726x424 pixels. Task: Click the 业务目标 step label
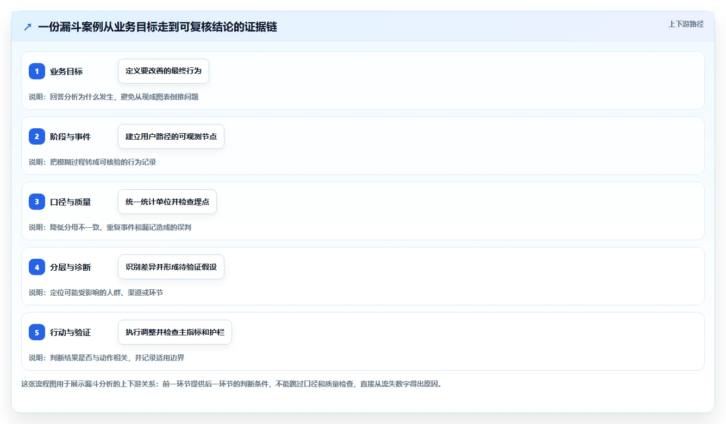click(66, 71)
